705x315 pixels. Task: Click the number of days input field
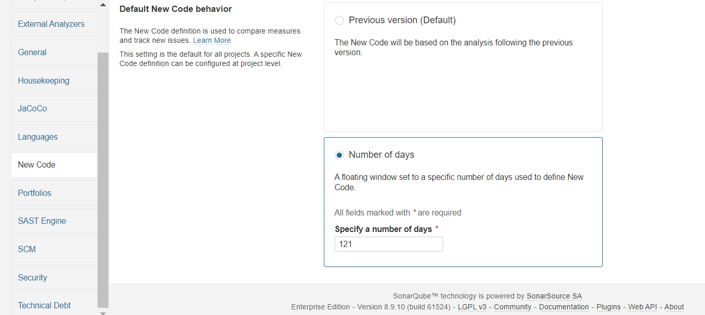pos(388,244)
